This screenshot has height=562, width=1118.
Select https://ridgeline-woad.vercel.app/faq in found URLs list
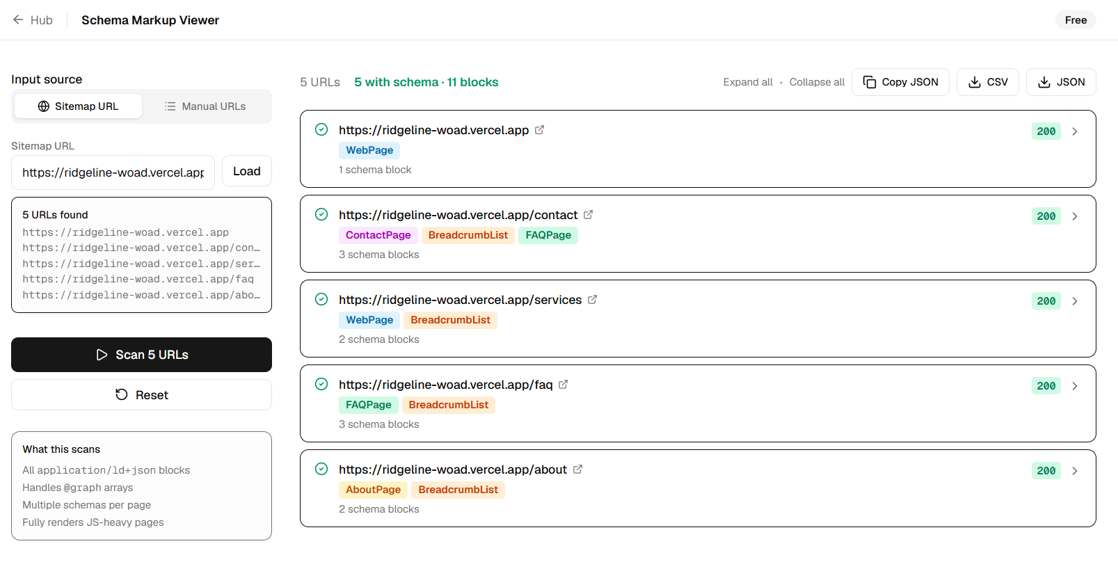click(138, 279)
